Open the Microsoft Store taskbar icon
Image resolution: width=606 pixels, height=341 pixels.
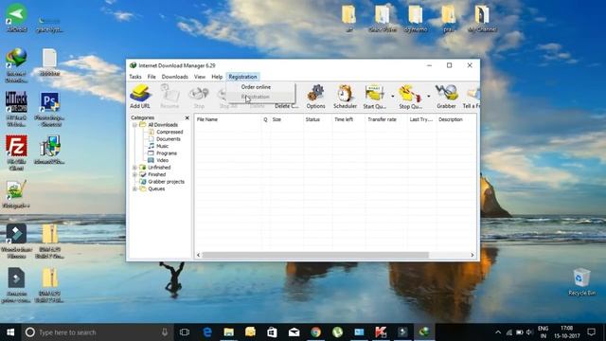pyautogui.click(x=272, y=332)
